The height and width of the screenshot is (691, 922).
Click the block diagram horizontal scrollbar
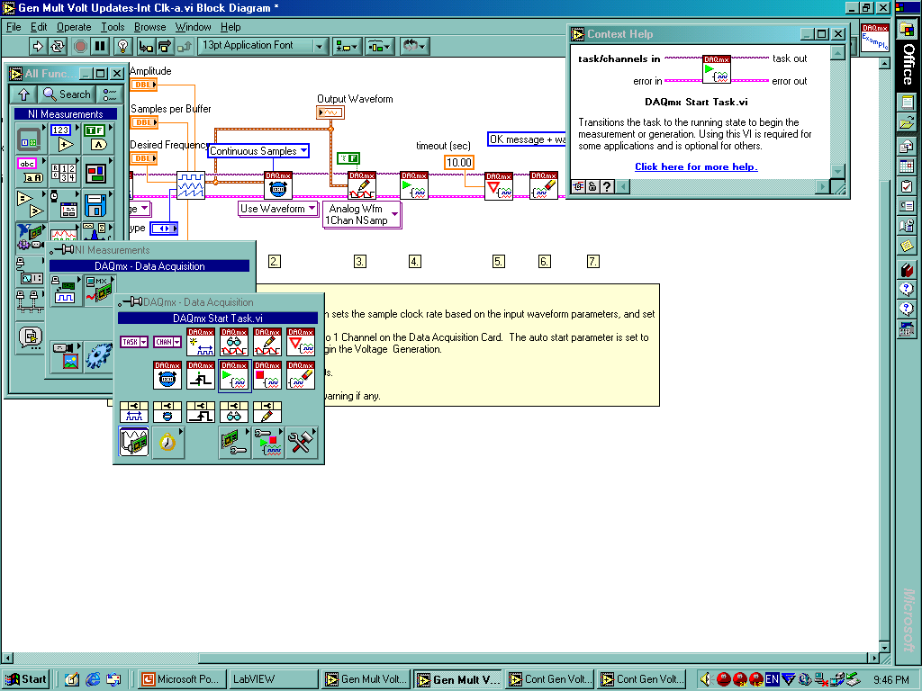pyautogui.click(x=438, y=658)
